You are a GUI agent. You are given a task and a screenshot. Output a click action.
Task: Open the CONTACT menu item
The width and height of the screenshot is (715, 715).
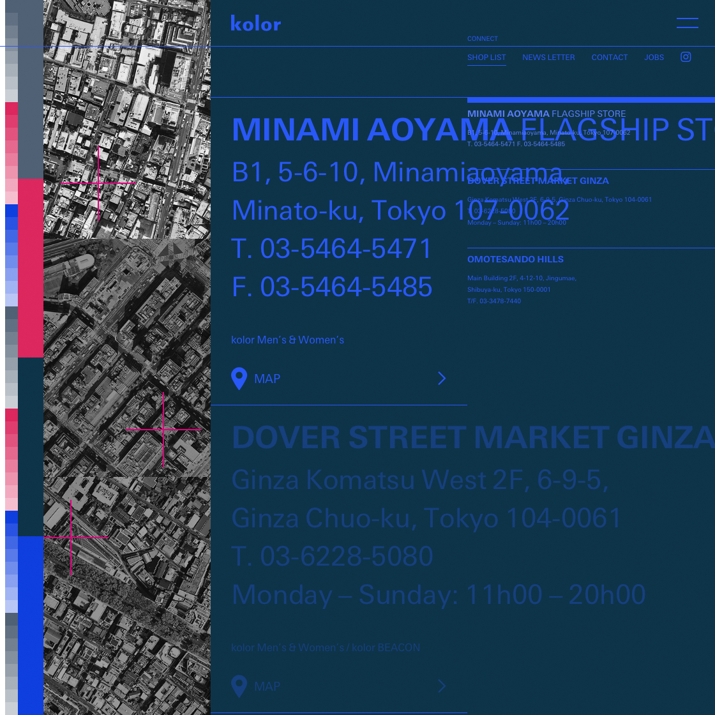[609, 57]
